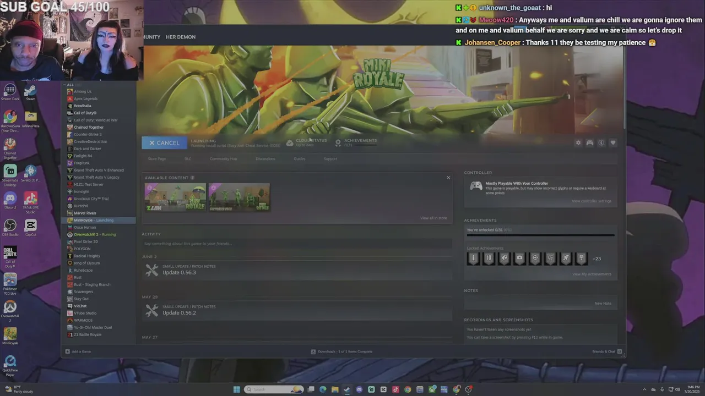The width and height of the screenshot is (705, 396).
Task: Open the Windows Start menu
Action: [x=236, y=389]
